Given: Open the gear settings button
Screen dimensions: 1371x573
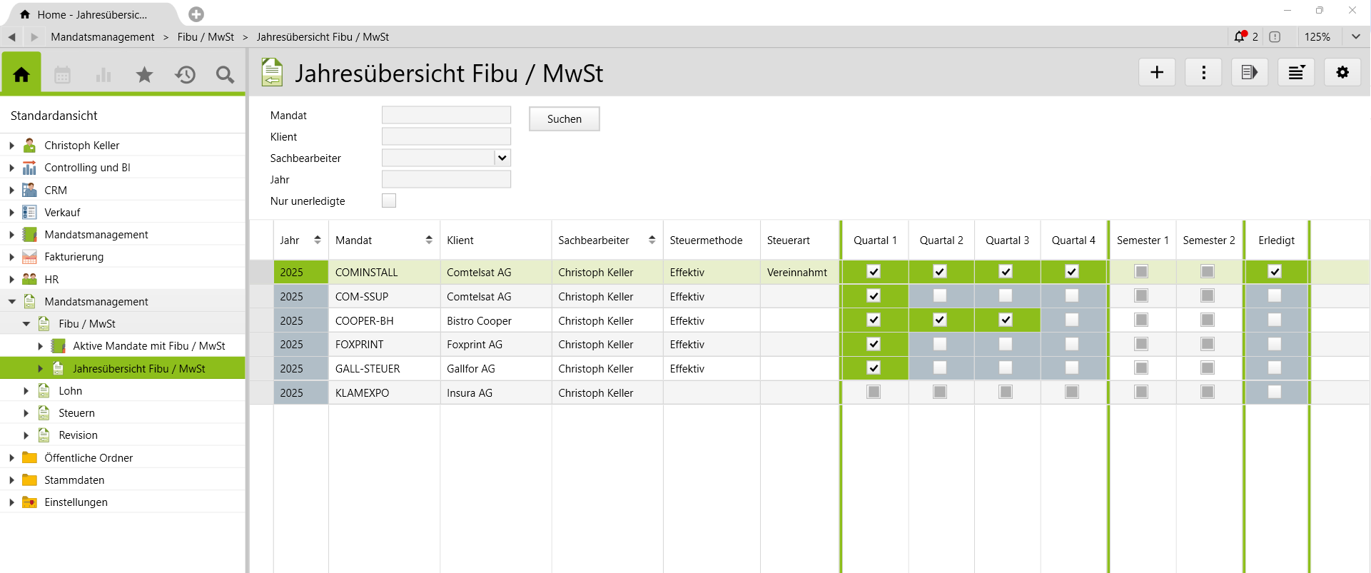Looking at the screenshot, I should (x=1342, y=72).
